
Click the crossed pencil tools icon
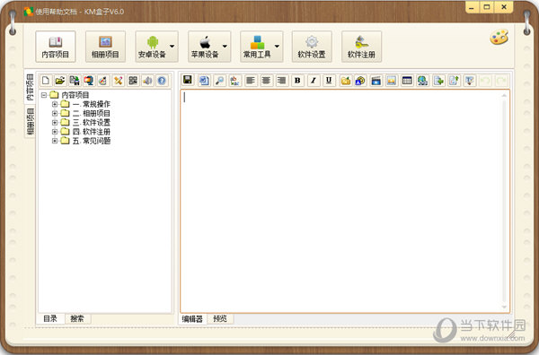pos(118,81)
